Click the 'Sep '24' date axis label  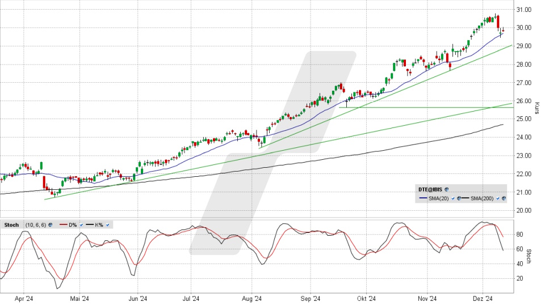coord(311,299)
